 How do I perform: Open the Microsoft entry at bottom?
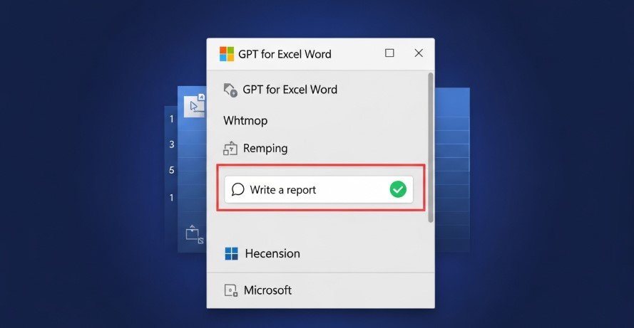[267, 290]
